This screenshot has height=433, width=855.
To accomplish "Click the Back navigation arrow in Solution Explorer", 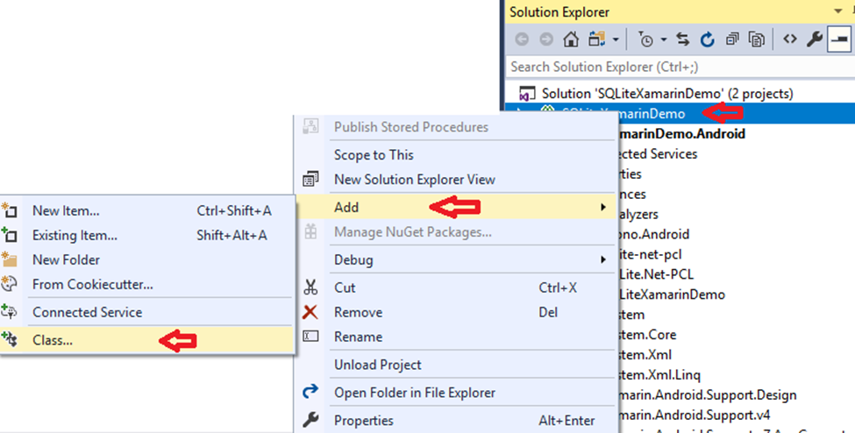I will click(522, 39).
